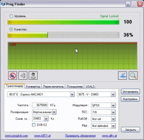Open the FEC 7/8 dropdown

click(113, 112)
